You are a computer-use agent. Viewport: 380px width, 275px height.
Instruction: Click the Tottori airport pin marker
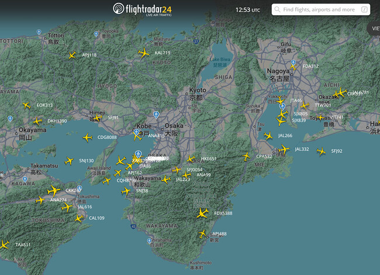tap(39, 33)
